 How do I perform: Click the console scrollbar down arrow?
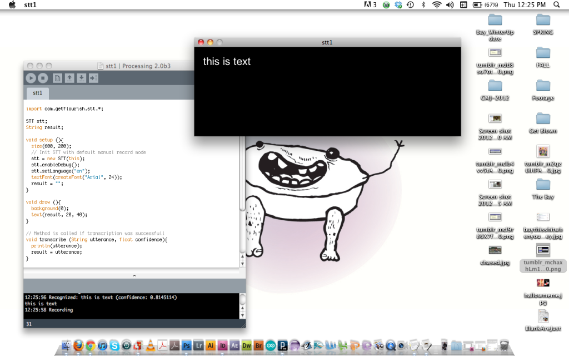click(x=242, y=315)
